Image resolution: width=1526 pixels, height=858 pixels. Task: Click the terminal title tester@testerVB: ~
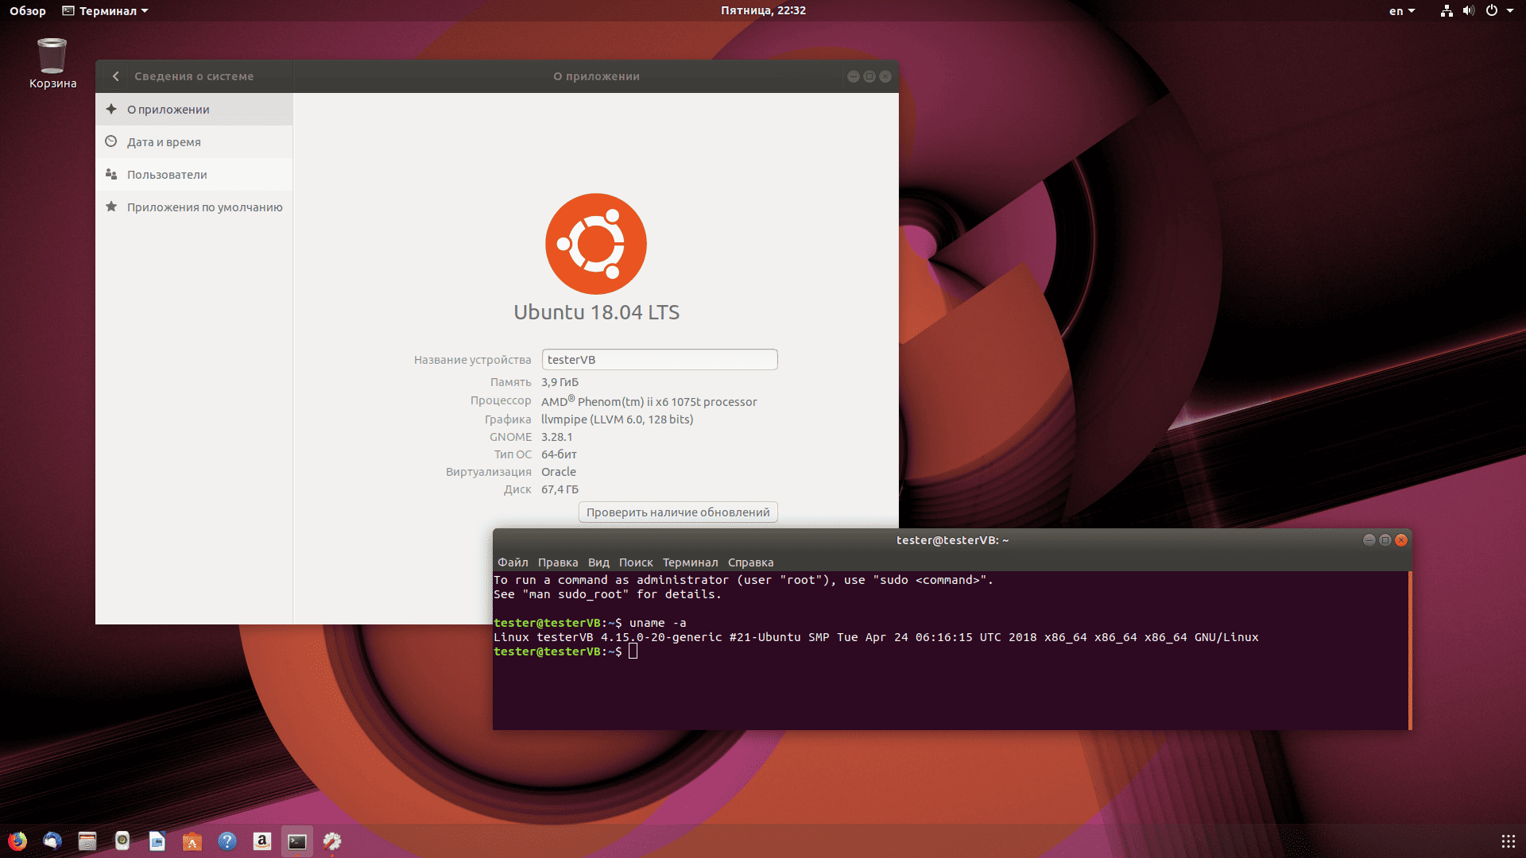[952, 540]
